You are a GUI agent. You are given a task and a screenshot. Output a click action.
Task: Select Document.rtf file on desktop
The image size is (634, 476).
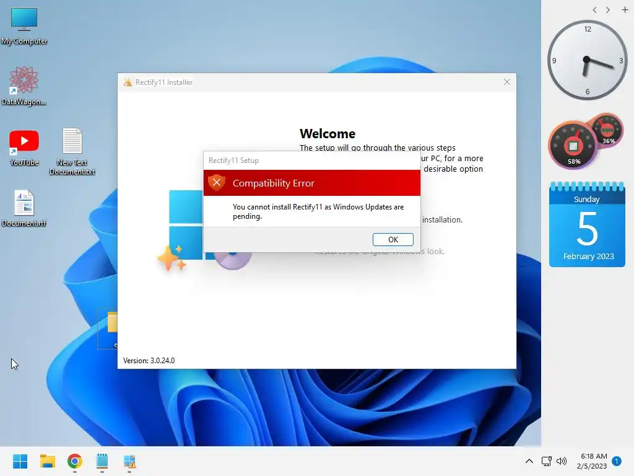pyautogui.click(x=24, y=208)
